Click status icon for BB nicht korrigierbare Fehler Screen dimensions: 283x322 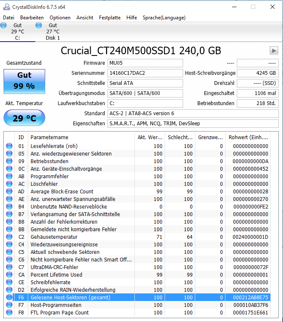point(9,229)
